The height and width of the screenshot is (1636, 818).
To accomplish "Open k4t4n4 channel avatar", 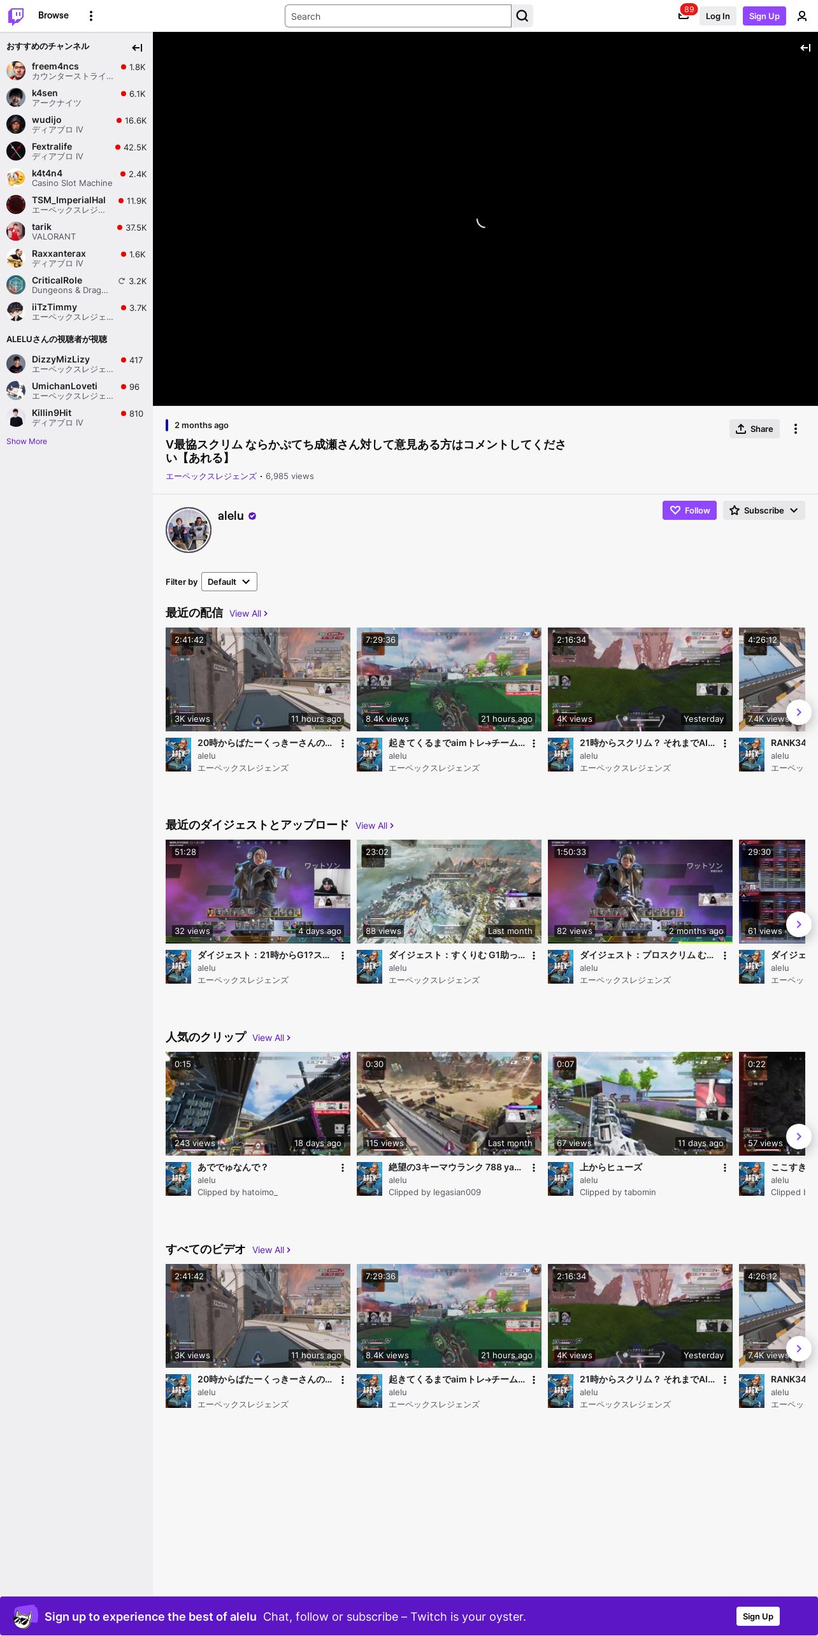I will click(x=16, y=178).
